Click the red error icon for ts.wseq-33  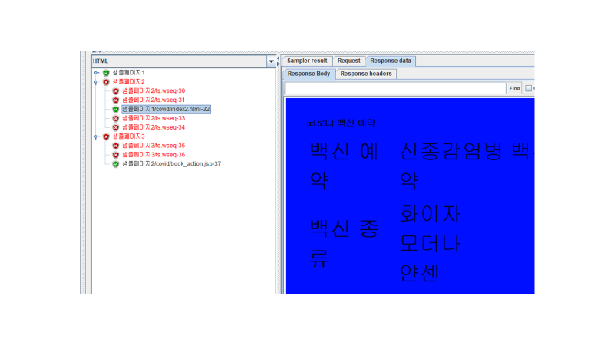coord(116,118)
